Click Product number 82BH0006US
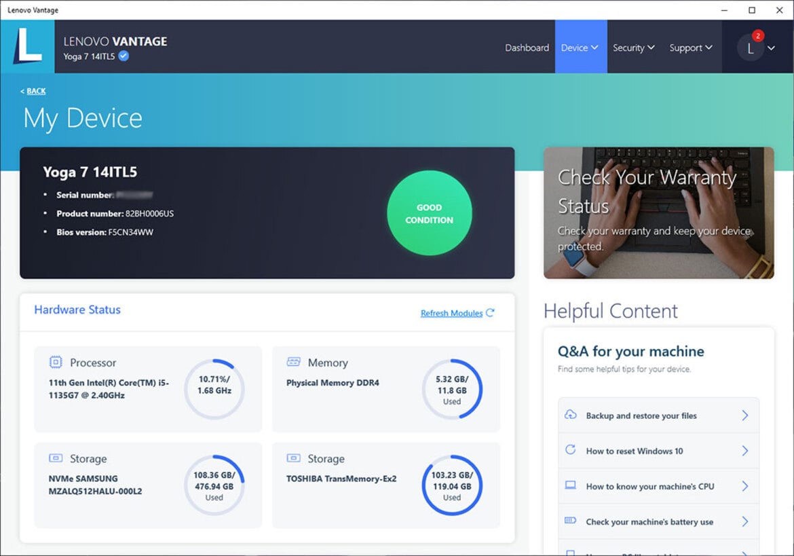 pyautogui.click(x=115, y=214)
